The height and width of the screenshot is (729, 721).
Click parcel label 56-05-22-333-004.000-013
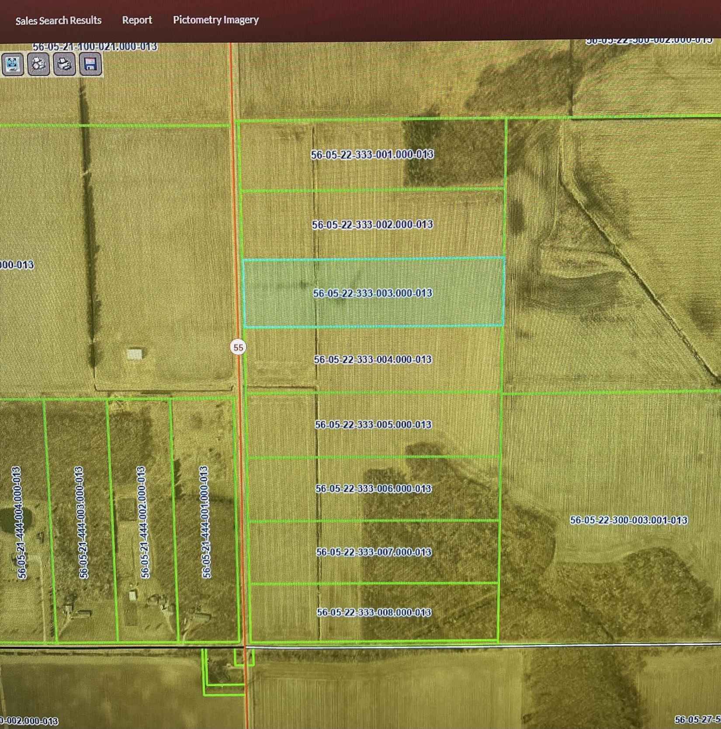tap(373, 359)
